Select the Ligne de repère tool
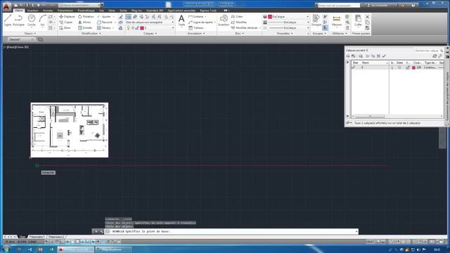This screenshot has height=253, width=450. 200,22
